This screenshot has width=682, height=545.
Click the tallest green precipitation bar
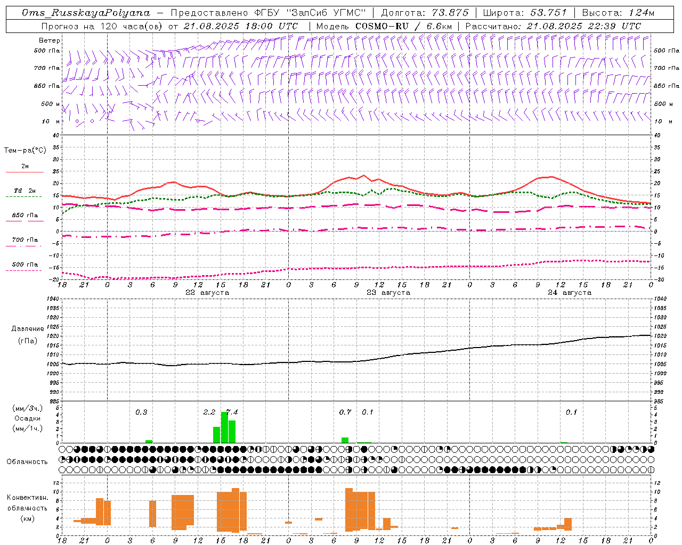coord(224,427)
